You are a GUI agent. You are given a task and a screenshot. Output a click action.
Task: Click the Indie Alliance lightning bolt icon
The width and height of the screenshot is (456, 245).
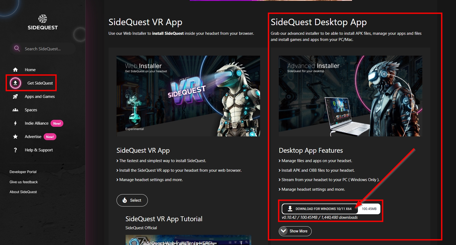16,123
